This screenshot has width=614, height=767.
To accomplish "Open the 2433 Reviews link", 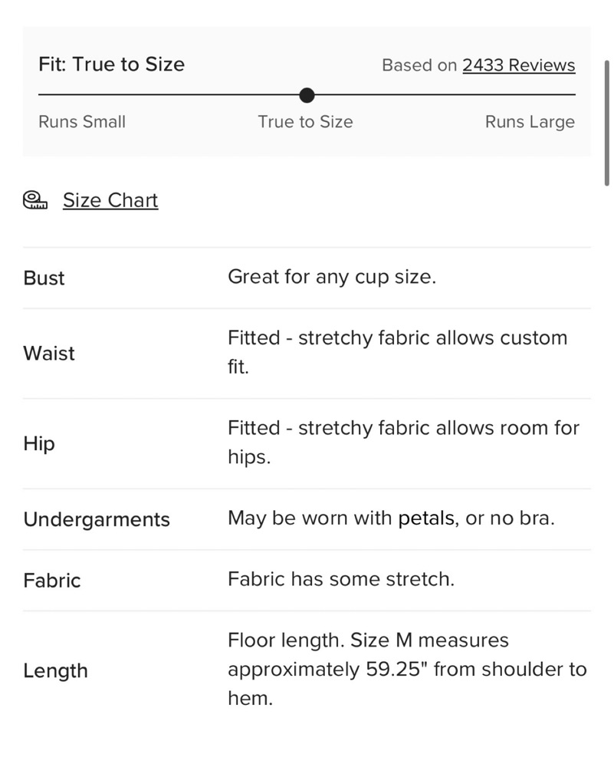I will click(x=519, y=65).
